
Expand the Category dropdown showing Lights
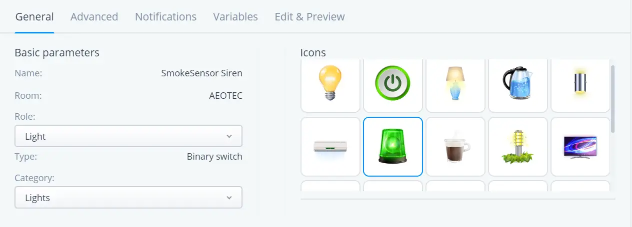coord(128,198)
